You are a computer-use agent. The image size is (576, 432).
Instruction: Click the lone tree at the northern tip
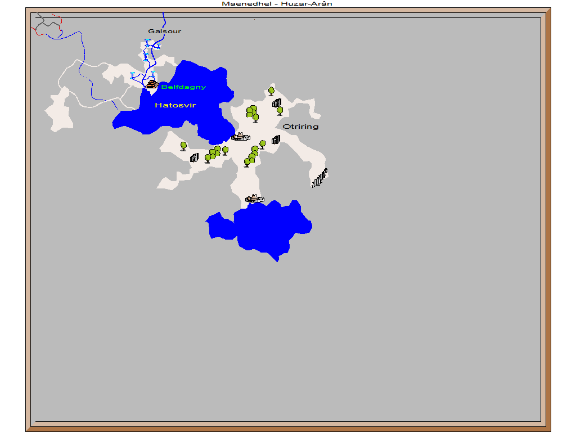coord(271,91)
